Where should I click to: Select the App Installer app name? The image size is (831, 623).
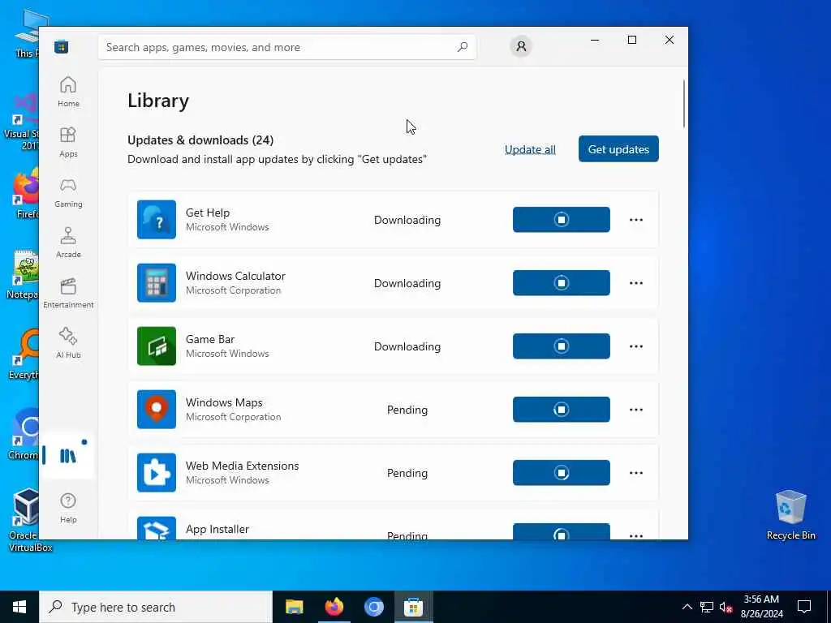click(217, 529)
